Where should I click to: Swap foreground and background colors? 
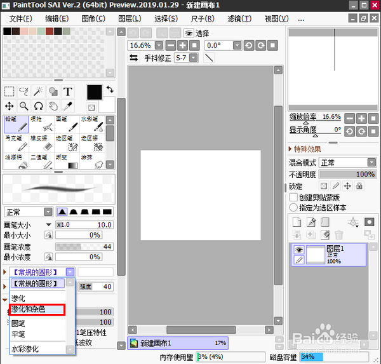(x=110, y=89)
